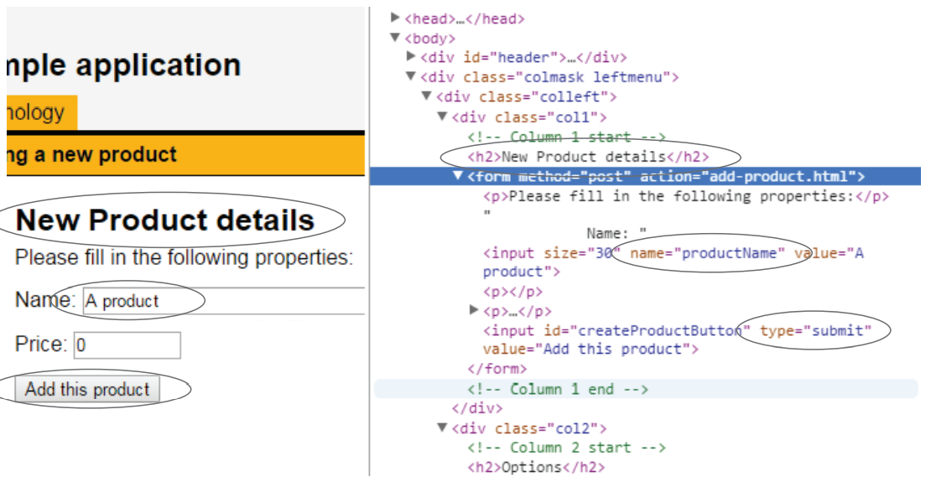Click 'Please fill in the following properties' text

184,257
